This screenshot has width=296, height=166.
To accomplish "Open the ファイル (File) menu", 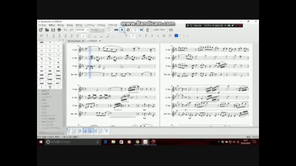I will (42, 25).
